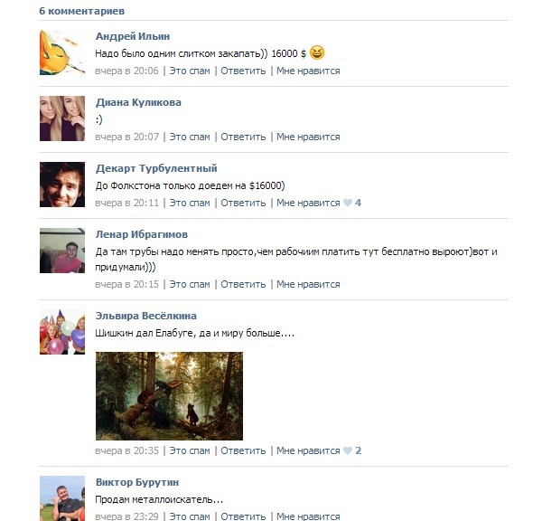Screen dimensions: 533x521
Task: Open Андрей Ильин's profile name link
Action: point(133,36)
